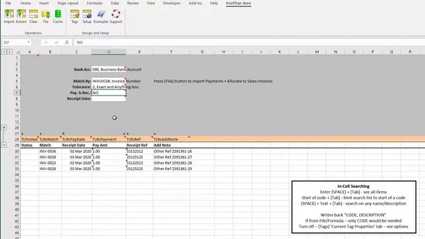This screenshot has width=425, height=239.
Task: Select the Pay Amt header cell
Action: coord(109,145)
